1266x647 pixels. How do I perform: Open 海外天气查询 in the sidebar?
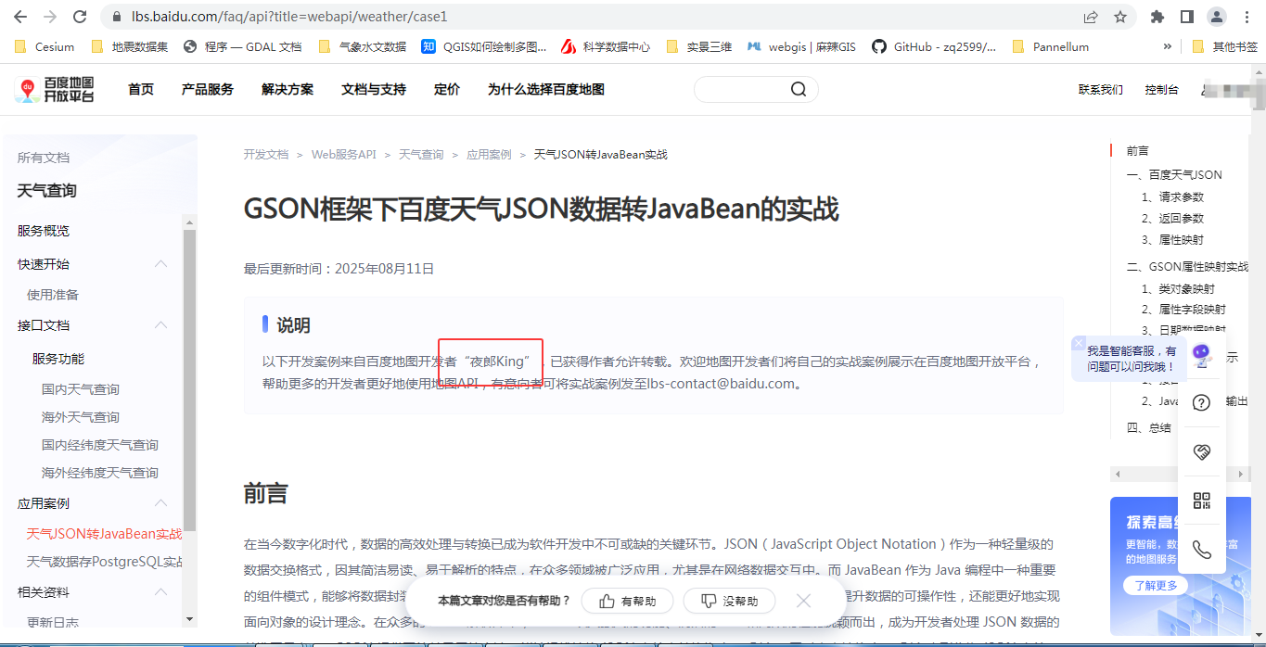pos(81,417)
